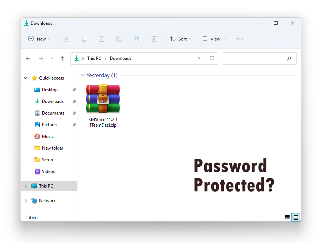
Task: Open recent locations chevron
Action: [52, 58]
